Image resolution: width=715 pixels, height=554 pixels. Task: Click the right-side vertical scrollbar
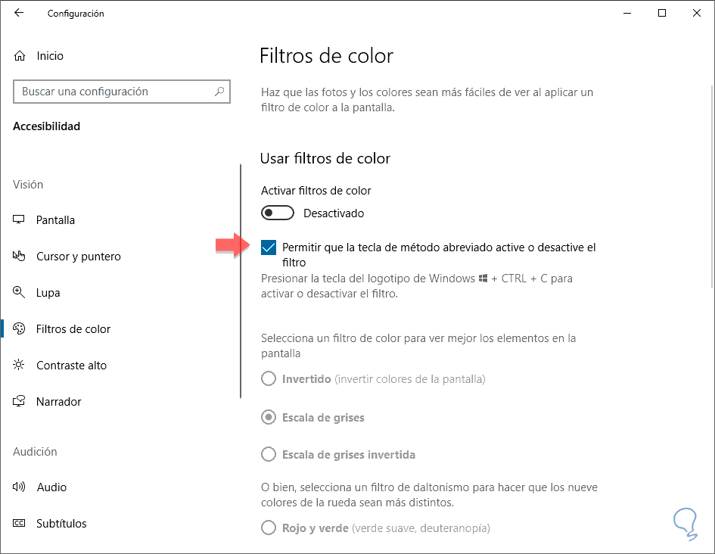710,227
